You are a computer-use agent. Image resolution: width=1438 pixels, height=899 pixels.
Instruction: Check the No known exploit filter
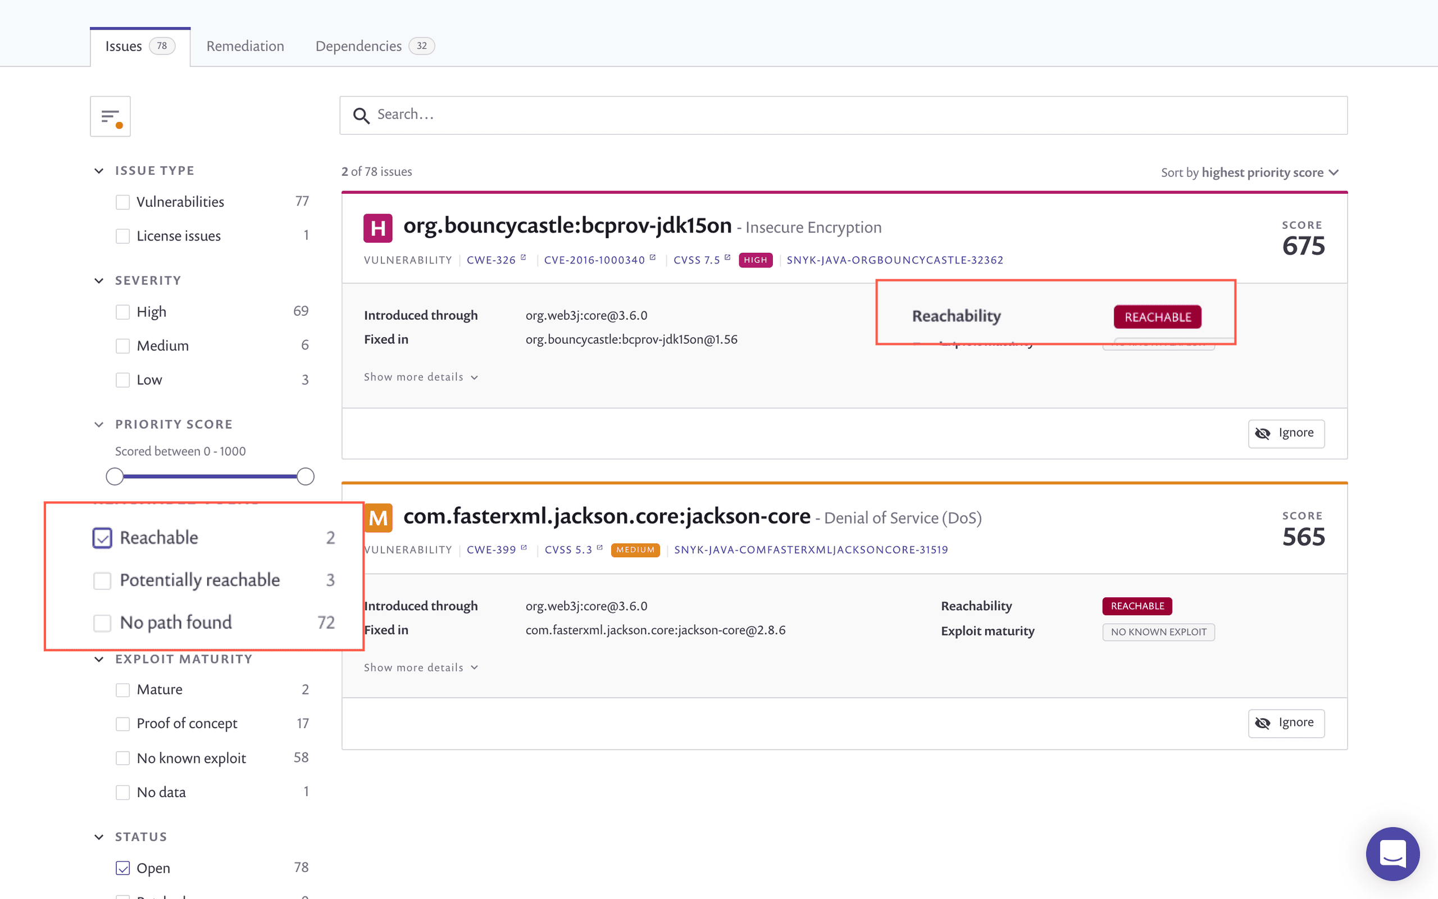coord(122,758)
